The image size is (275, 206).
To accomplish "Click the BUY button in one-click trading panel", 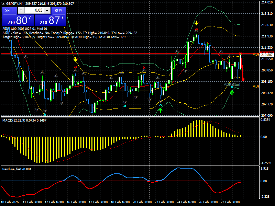I will coord(58,11).
